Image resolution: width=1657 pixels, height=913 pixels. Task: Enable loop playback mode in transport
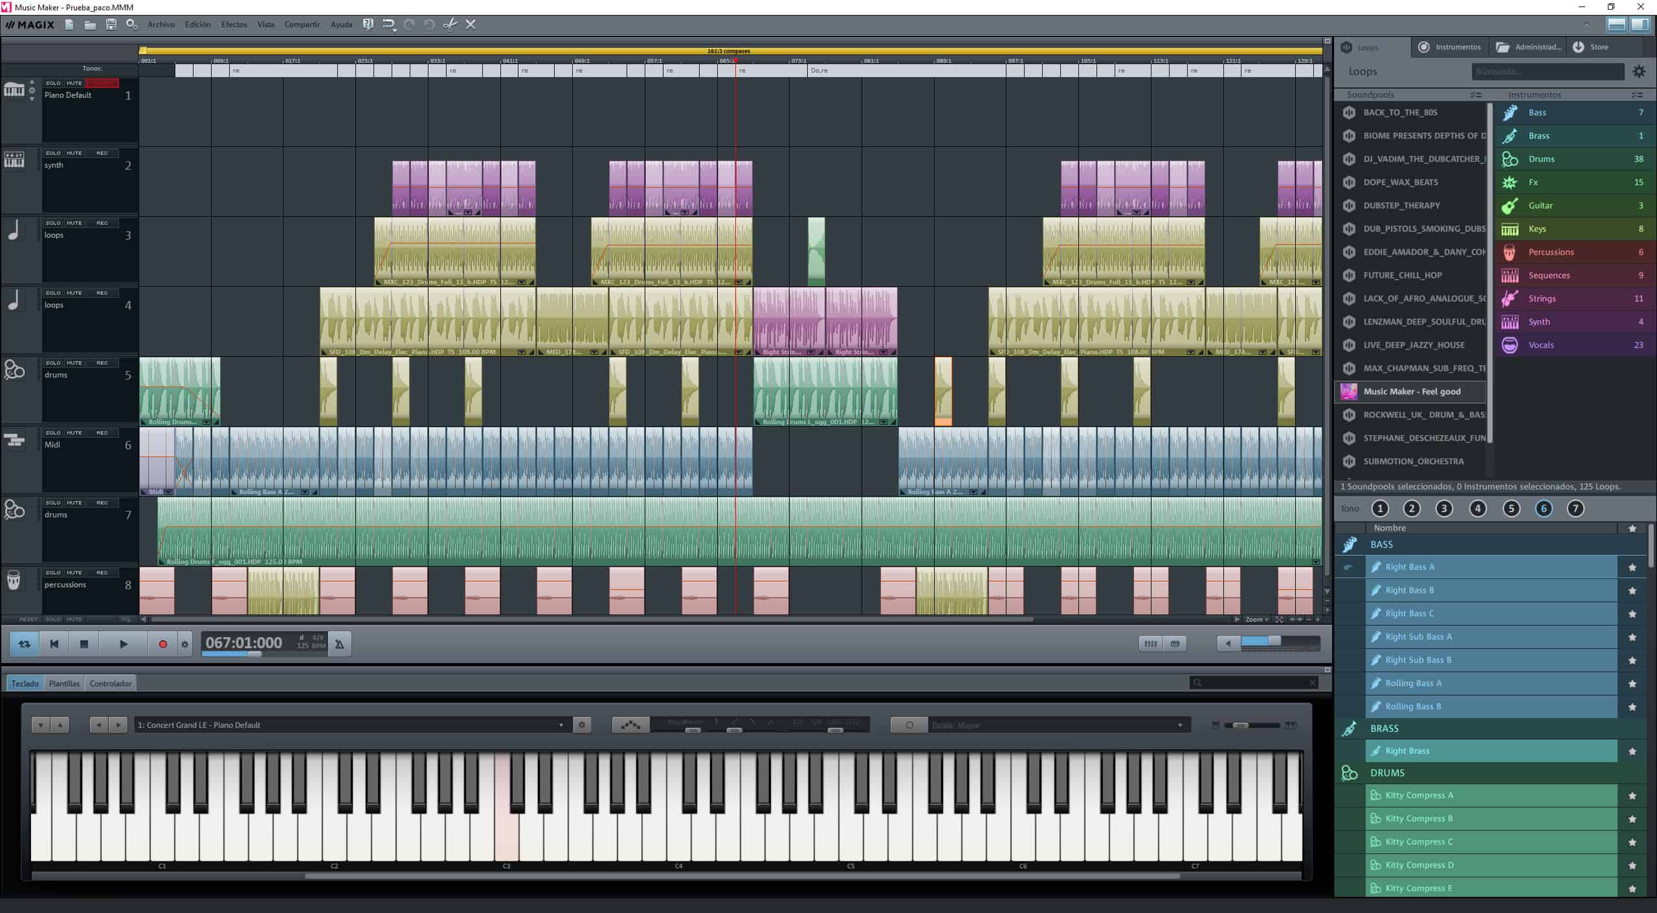(x=25, y=644)
